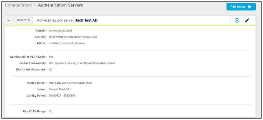Click the Trusted Server: field label
Viewport: 263px width, 120px height.
click(37, 83)
